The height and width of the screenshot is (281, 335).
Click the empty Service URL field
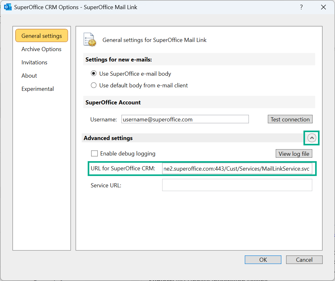[237, 185]
